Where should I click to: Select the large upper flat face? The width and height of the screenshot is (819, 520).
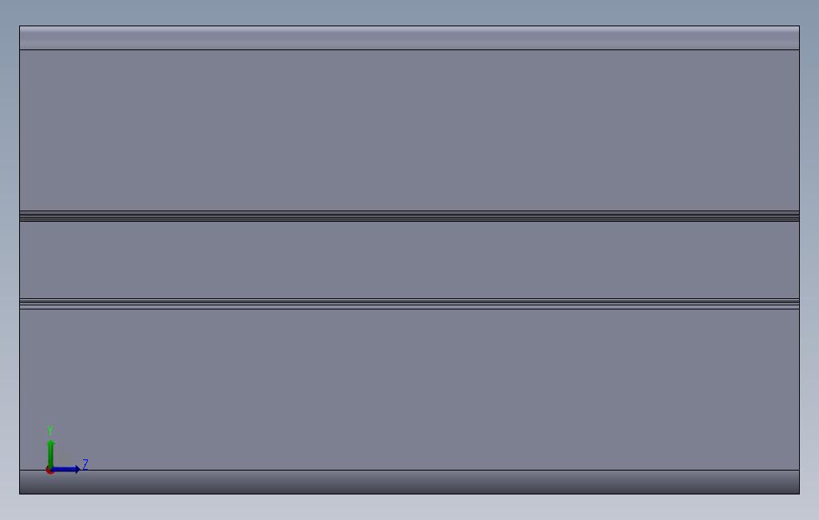point(409,131)
